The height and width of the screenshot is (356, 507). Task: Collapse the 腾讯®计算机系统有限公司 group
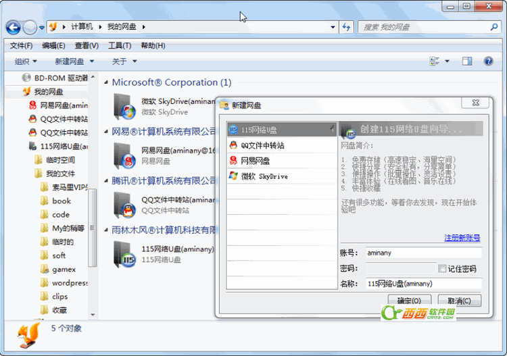(106, 181)
